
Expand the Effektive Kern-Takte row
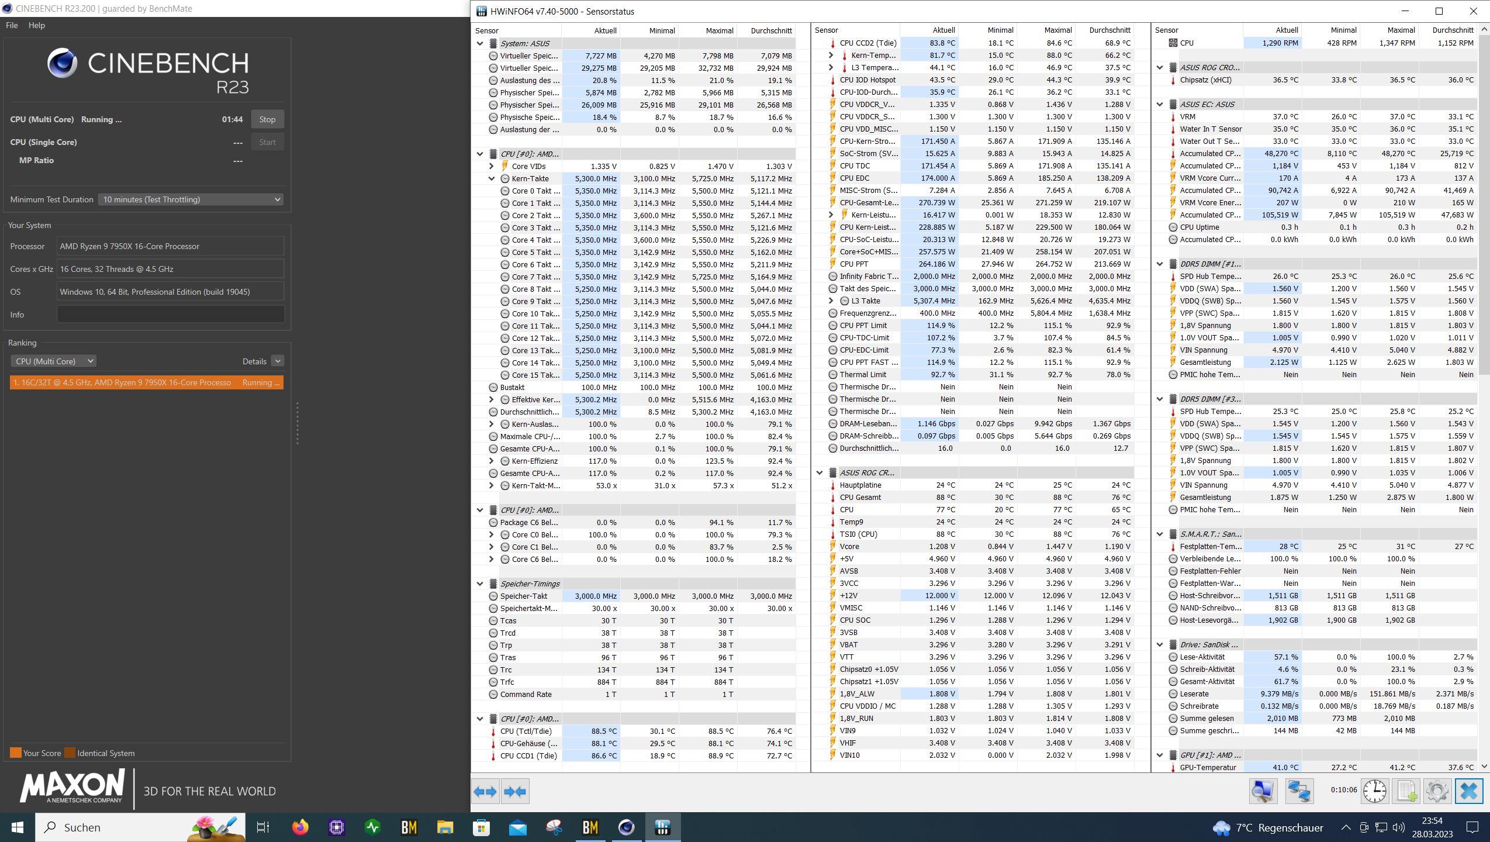492,399
